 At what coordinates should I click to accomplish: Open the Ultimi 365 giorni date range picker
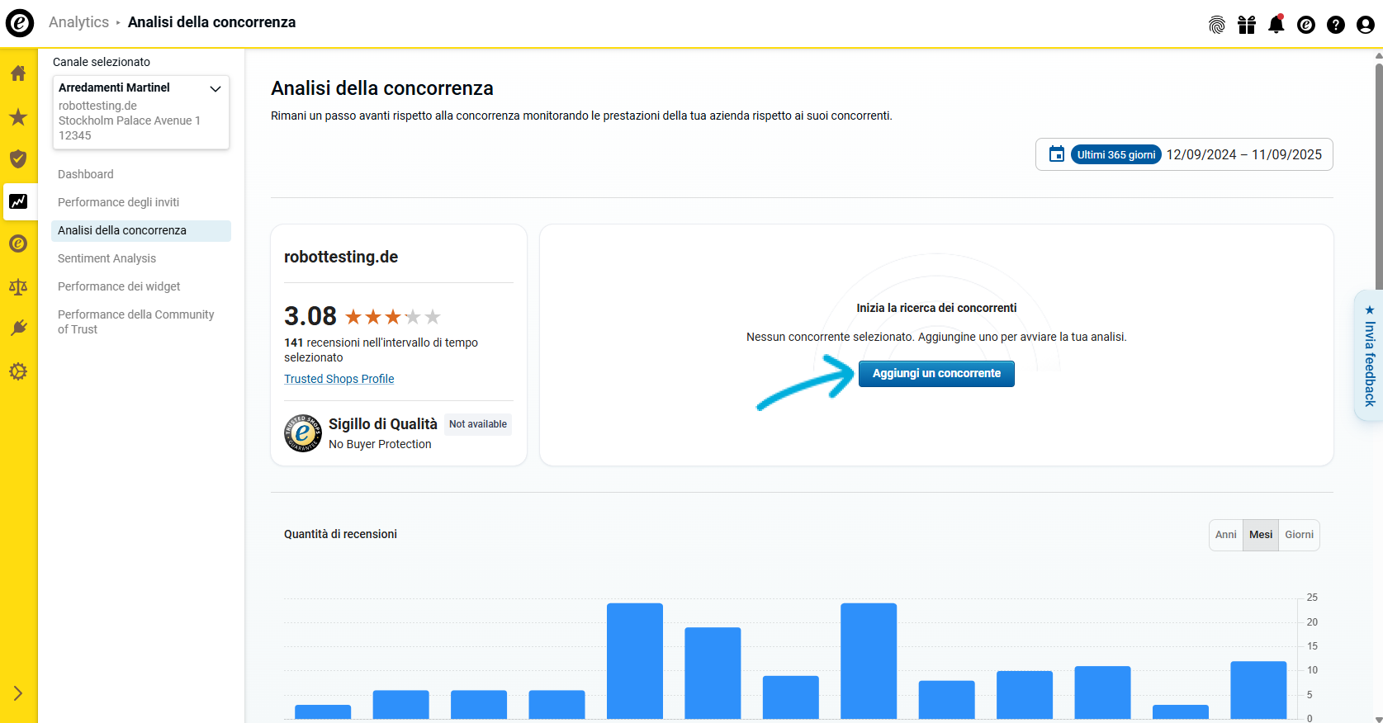[x=1184, y=154]
